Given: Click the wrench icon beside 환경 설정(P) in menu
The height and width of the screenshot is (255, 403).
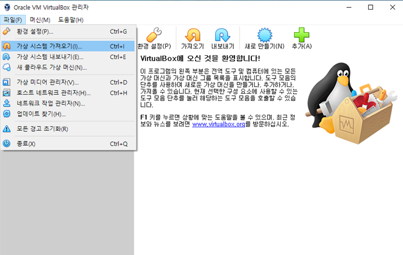Looking at the screenshot, I should pyautogui.click(x=6, y=32).
